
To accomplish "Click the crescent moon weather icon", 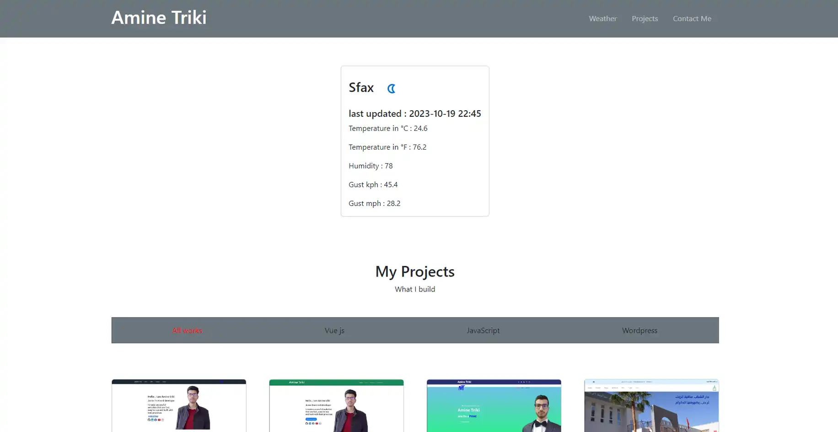I will coord(391,88).
